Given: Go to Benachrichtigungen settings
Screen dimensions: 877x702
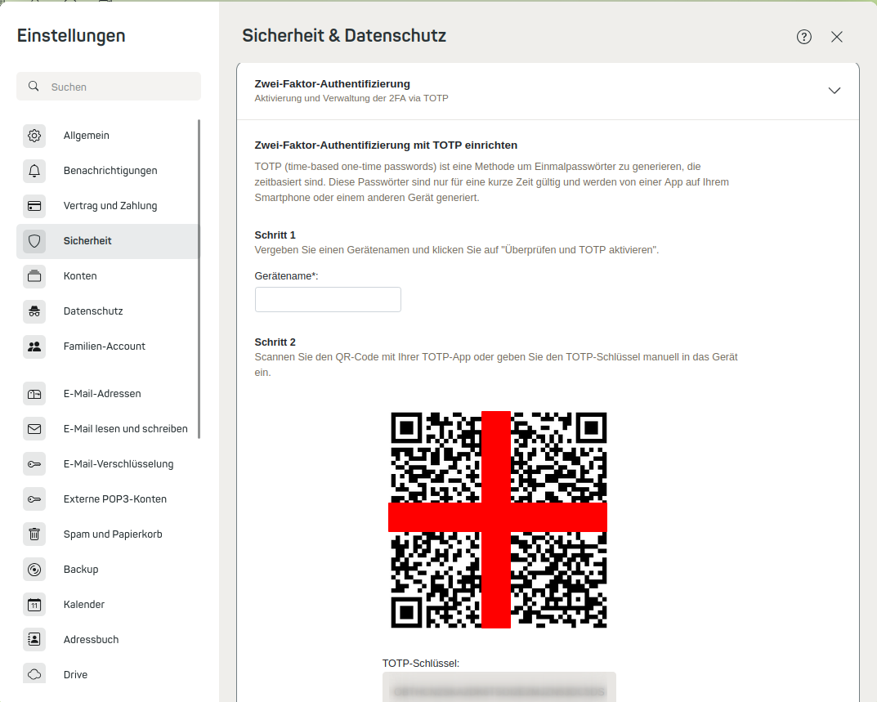Looking at the screenshot, I should 108,171.
